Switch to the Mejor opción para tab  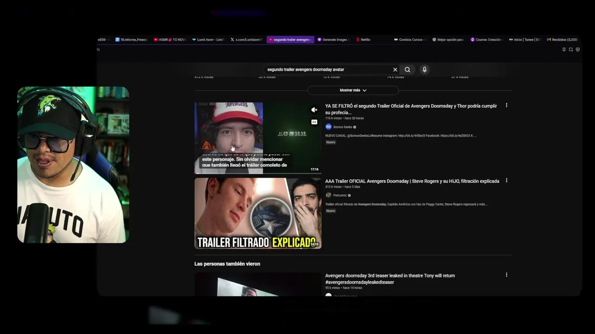449,40
